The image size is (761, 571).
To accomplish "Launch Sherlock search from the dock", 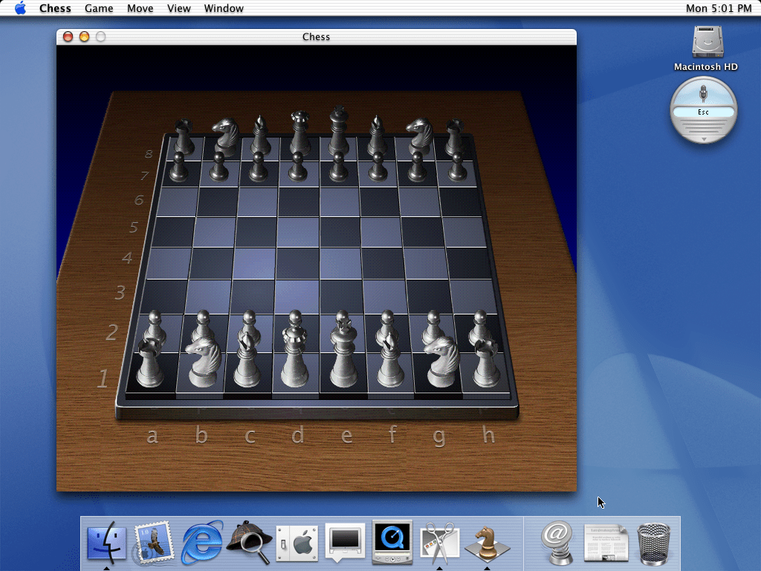I will click(248, 543).
